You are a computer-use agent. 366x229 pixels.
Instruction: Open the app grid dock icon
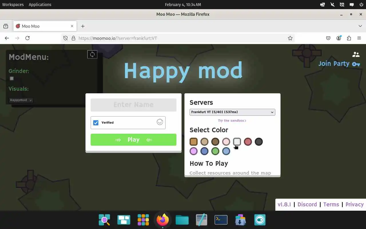[x=143, y=220]
